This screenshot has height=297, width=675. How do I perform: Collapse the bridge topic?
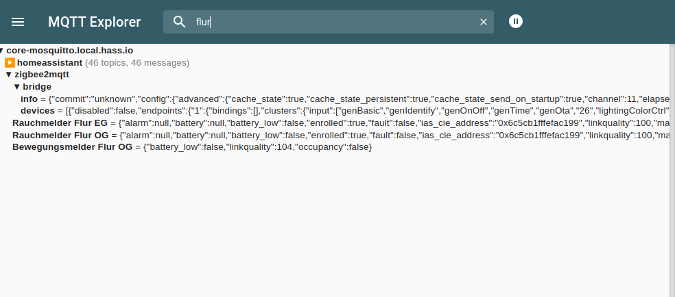point(17,86)
